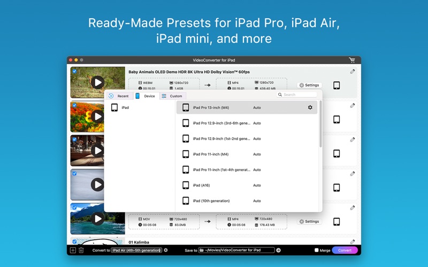This screenshot has height=267, width=428.
Task: Delete items with the trash icon
Action: coord(81,250)
